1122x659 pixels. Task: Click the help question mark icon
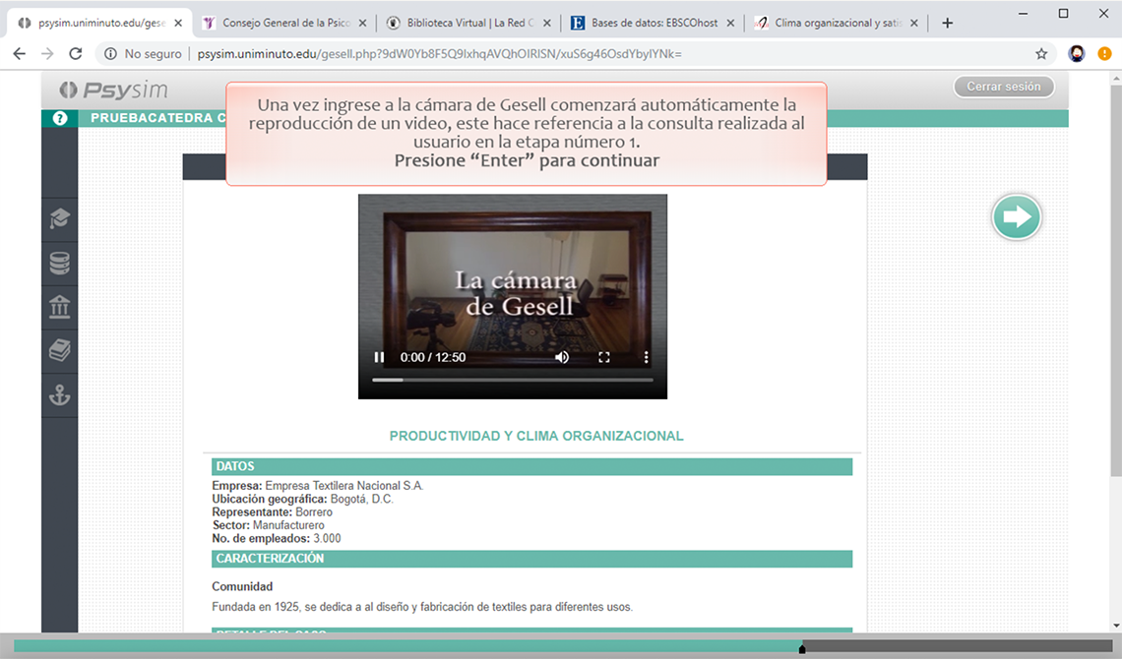tap(60, 118)
